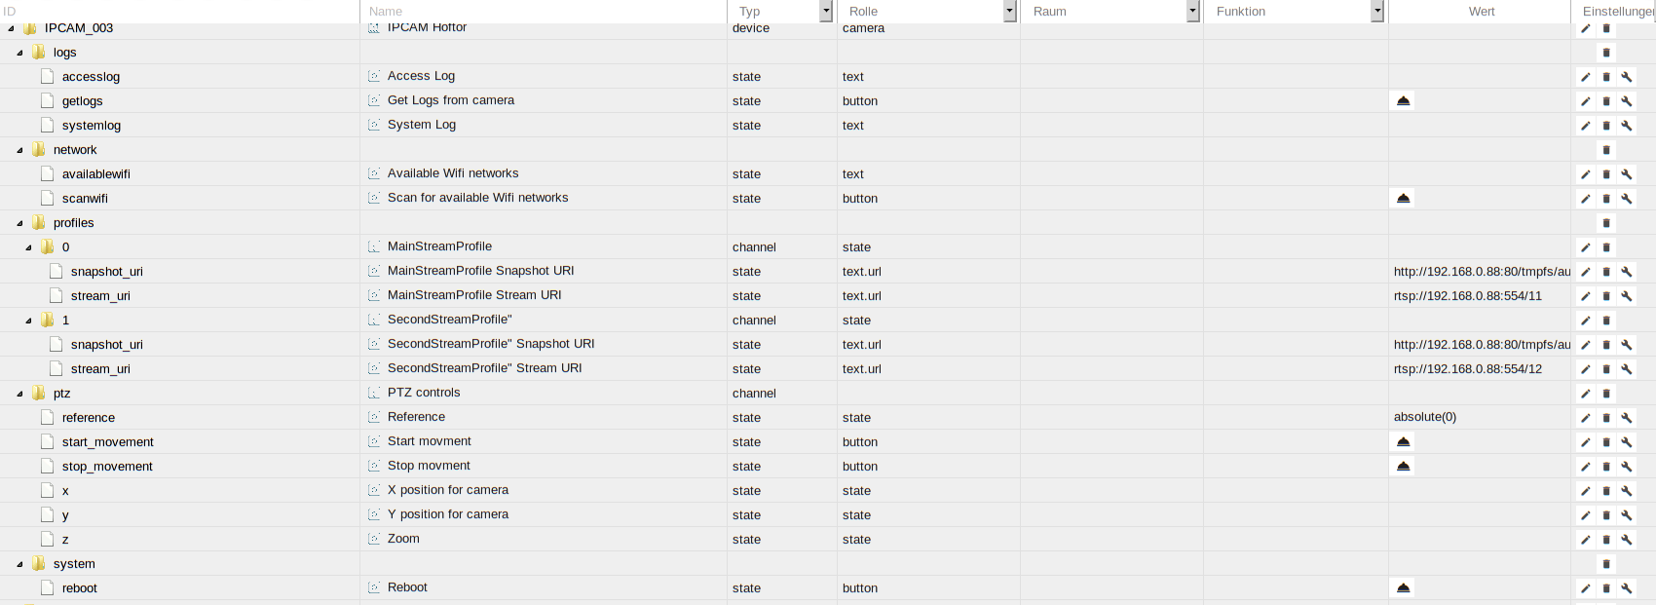This screenshot has height=605, width=1656.
Task: Trigger the Scan for available Wifi networks button icon
Action: [1403, 198]
